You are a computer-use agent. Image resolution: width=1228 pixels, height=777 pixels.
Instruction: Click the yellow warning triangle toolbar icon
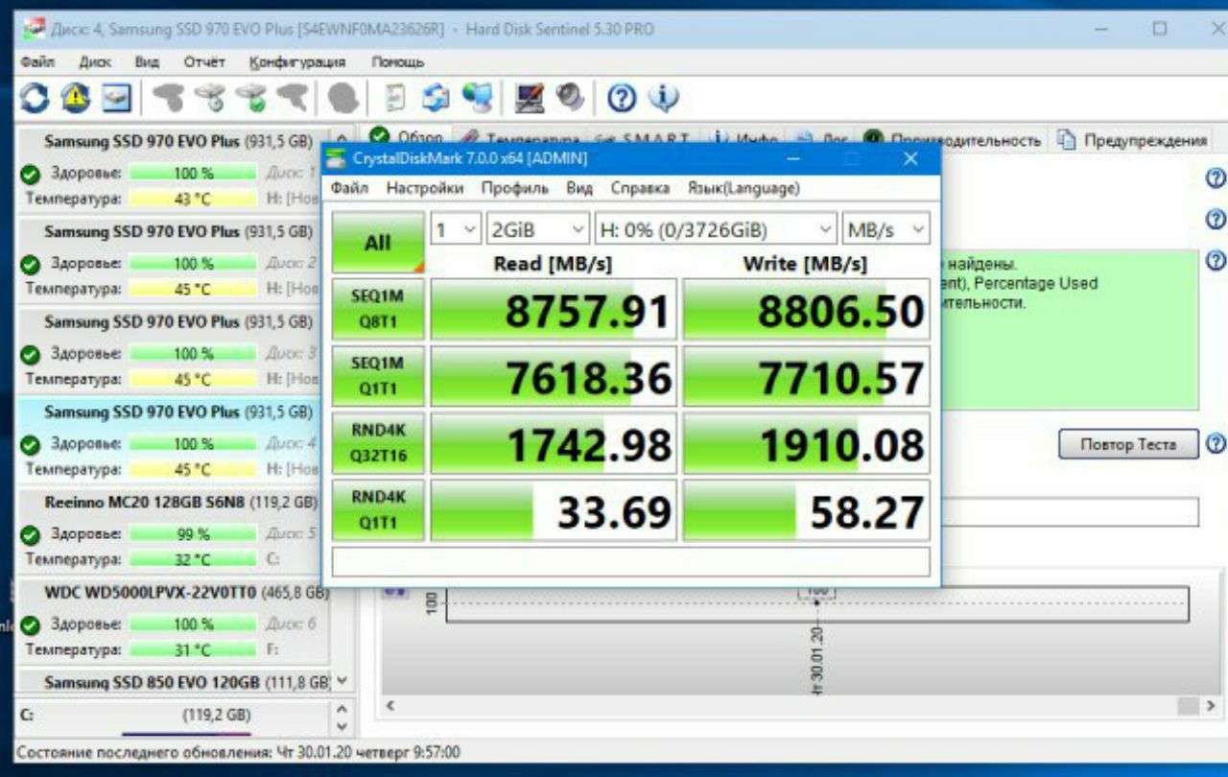click(77, 97)
